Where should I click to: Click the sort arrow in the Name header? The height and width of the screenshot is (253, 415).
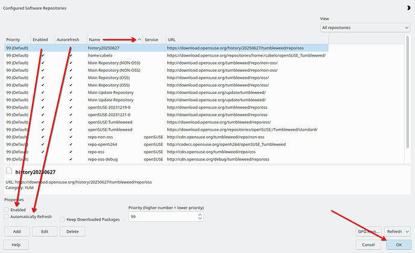click(x=140, y=39)
